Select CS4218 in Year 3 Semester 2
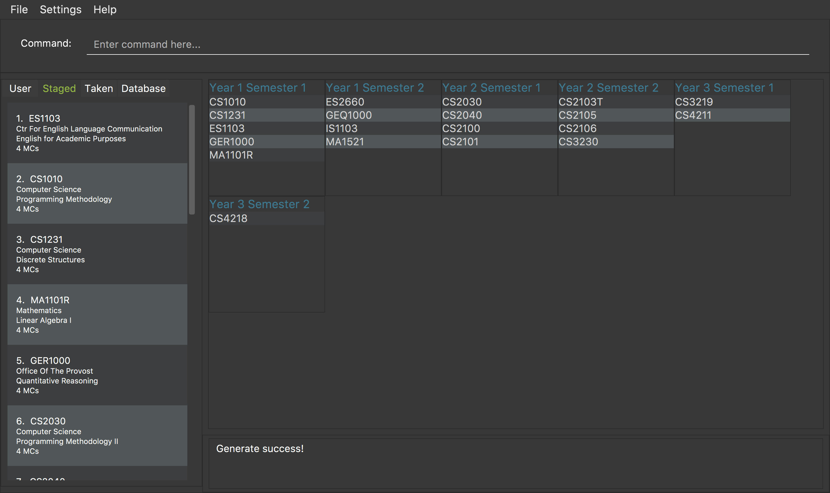The height and width of the screenshot is (493, 830). coord(267,218)
